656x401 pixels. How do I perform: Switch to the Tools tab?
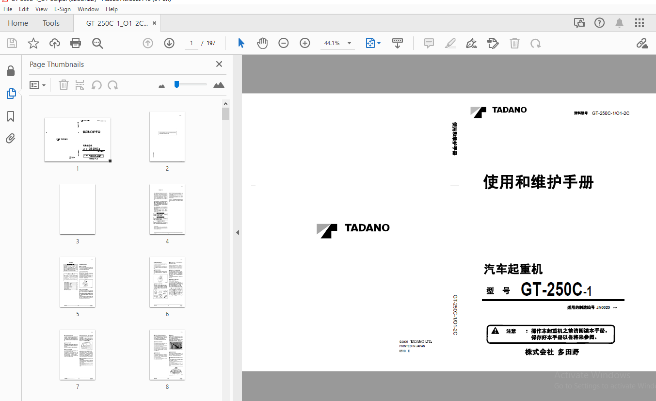point(51,23)
